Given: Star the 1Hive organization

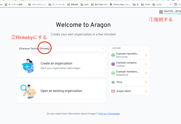Looking at the screenshot, I should pos(146,82).
